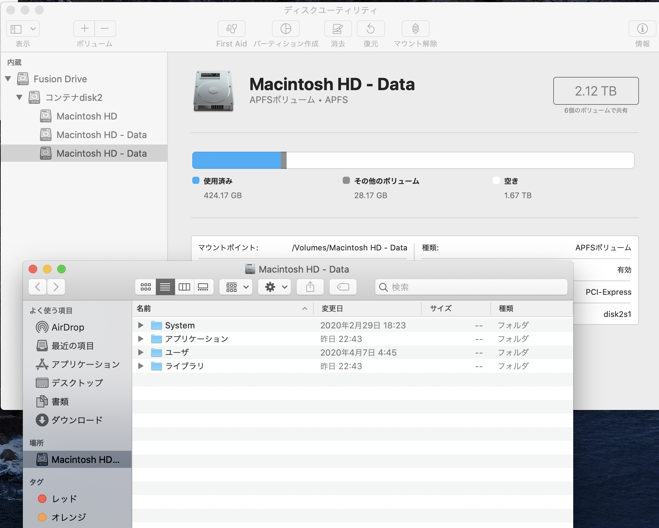Select AirDrop in Finder sidebar
This screenshot has height=528, width=659.
click(x=68, y=327)
